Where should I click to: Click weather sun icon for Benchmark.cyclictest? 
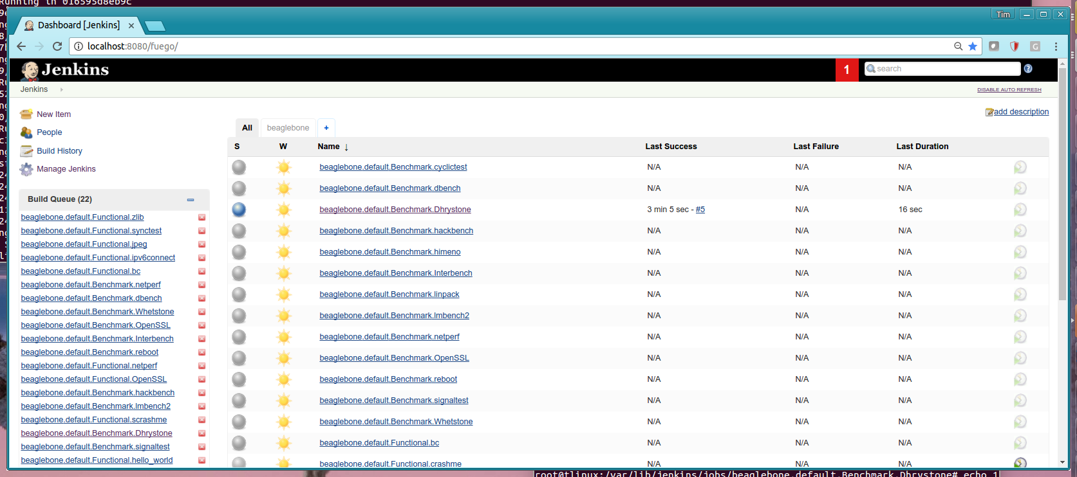284,167
